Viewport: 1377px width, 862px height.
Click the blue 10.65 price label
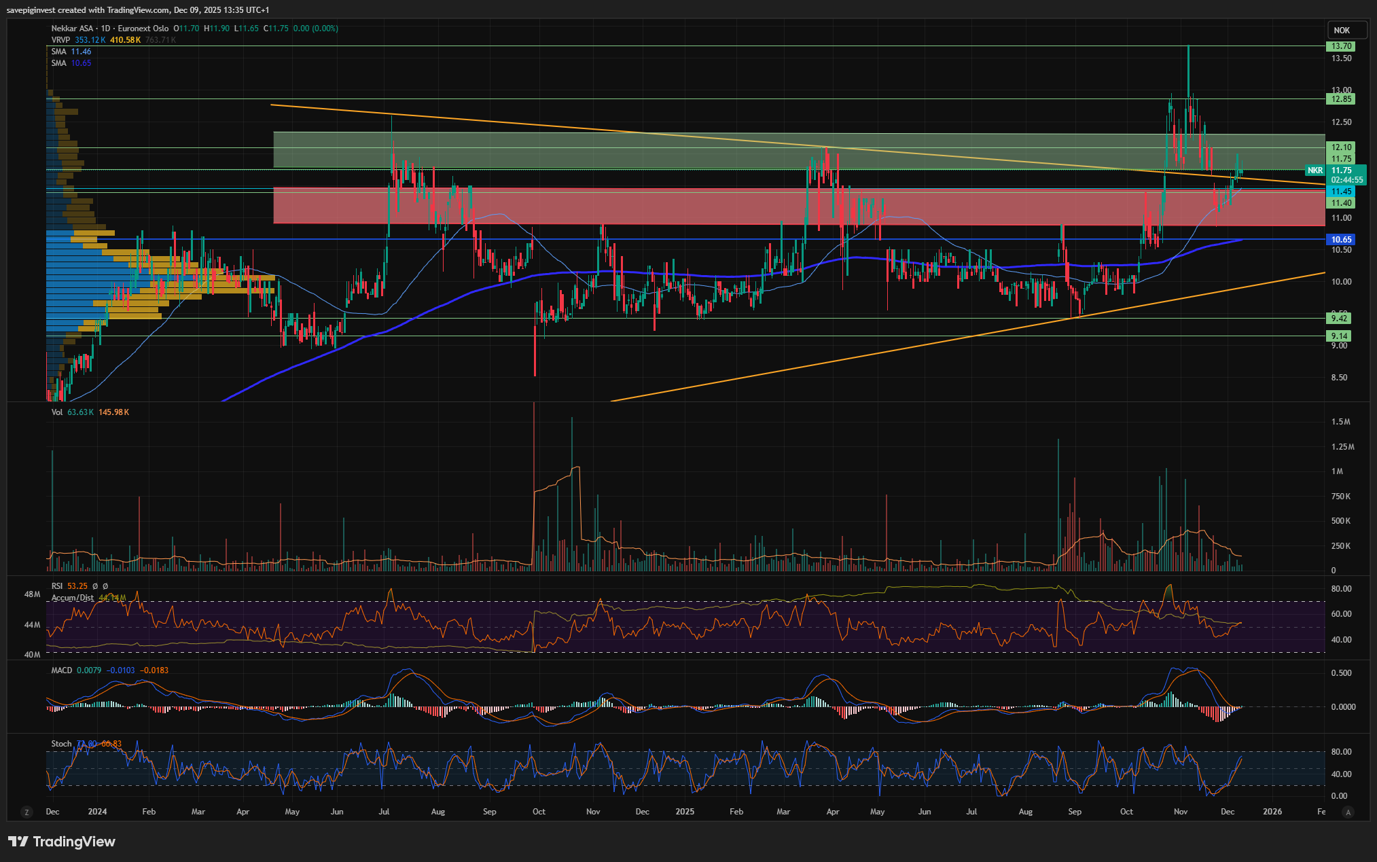[1340, 240]
